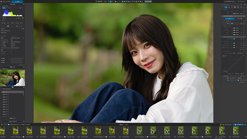Reset corrections with 補正設定のリセット button

tap(230, 2)
